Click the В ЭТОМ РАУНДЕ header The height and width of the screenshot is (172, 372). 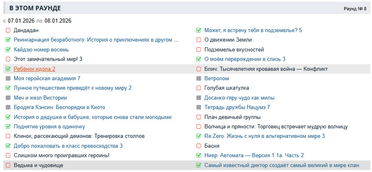click(35, 8)
